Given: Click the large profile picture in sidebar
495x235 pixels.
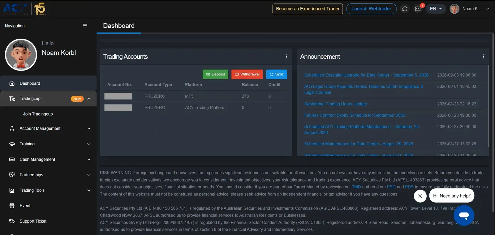Looking at the screenshot, I should (x=21, y=55).
